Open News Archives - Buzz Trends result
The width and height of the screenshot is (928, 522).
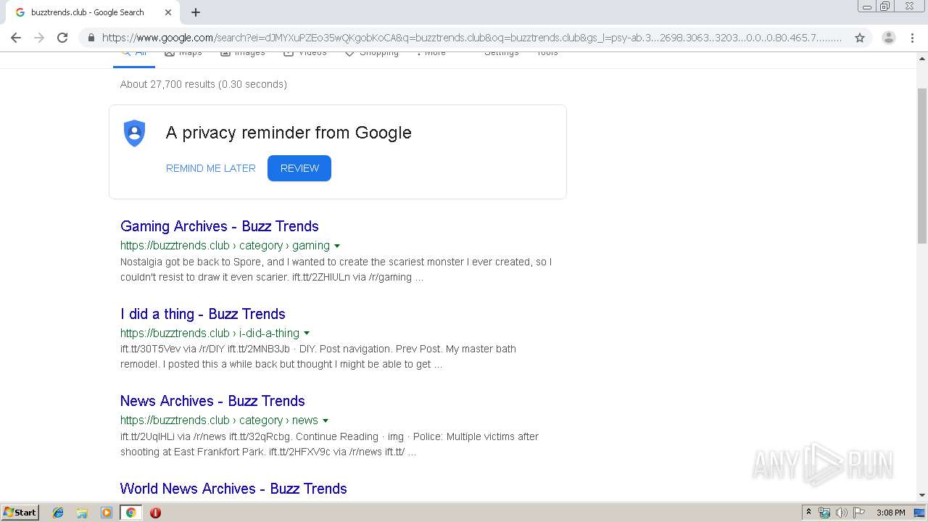pyautogui.click(x=212, y=401)
